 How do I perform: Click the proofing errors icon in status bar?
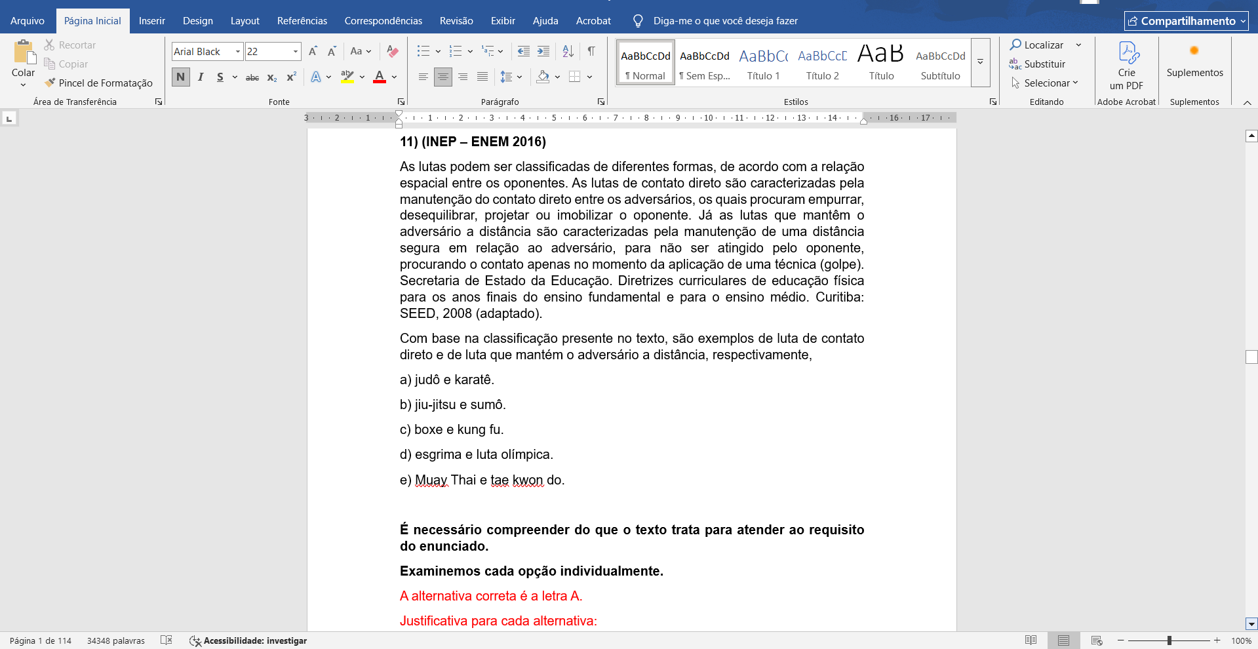click(x=167, y=640)
